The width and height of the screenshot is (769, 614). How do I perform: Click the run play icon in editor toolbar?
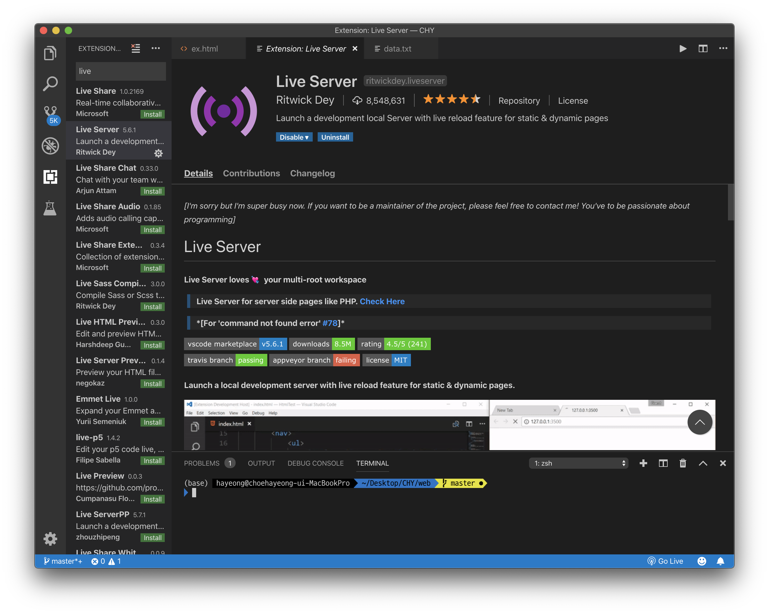pos(682,48)
